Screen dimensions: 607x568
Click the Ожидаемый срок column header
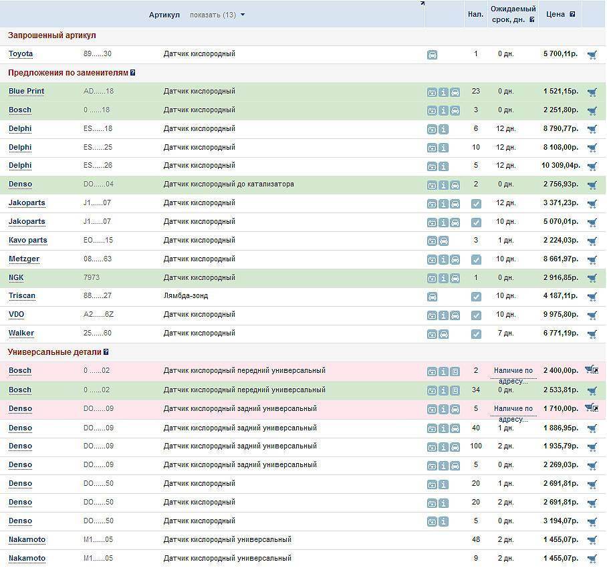click(x=512, y=14)
